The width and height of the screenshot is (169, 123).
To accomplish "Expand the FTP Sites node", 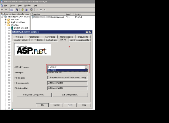I will [6, 19].
